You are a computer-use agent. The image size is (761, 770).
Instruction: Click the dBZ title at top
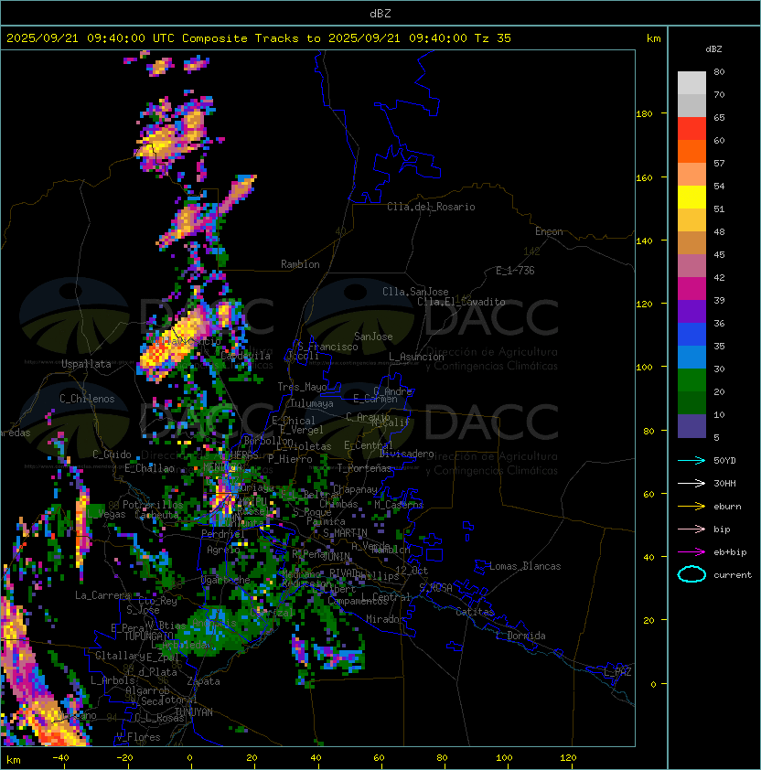[380, 13]
